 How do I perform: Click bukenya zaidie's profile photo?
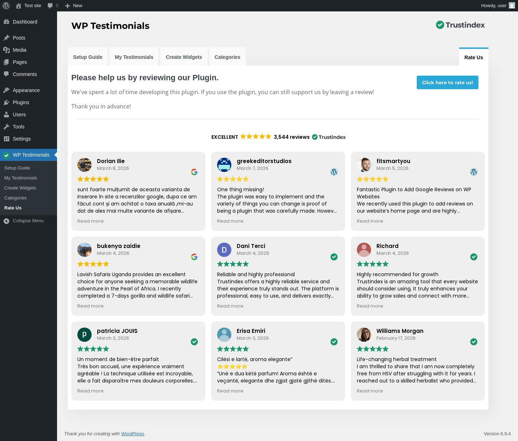click(84, 250)
